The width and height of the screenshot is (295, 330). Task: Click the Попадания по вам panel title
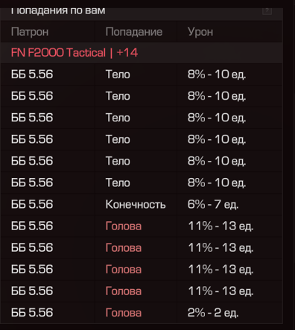(x=58, y=11)
